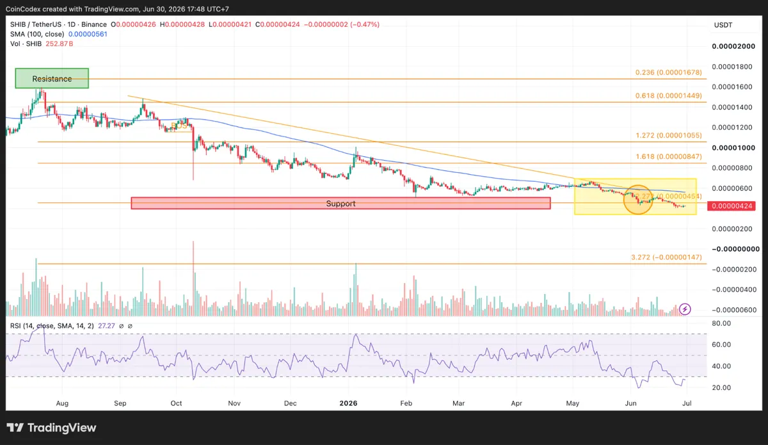Select the green Resistance box
The width and height of the screenshot is (768, 445).
pyautogui.click(x=52, y=78)
